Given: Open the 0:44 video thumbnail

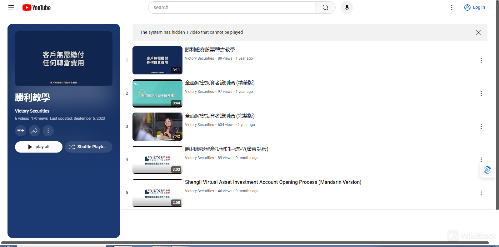Looking at the screenshot, I should pyautogui.click(x=157, y=93).
